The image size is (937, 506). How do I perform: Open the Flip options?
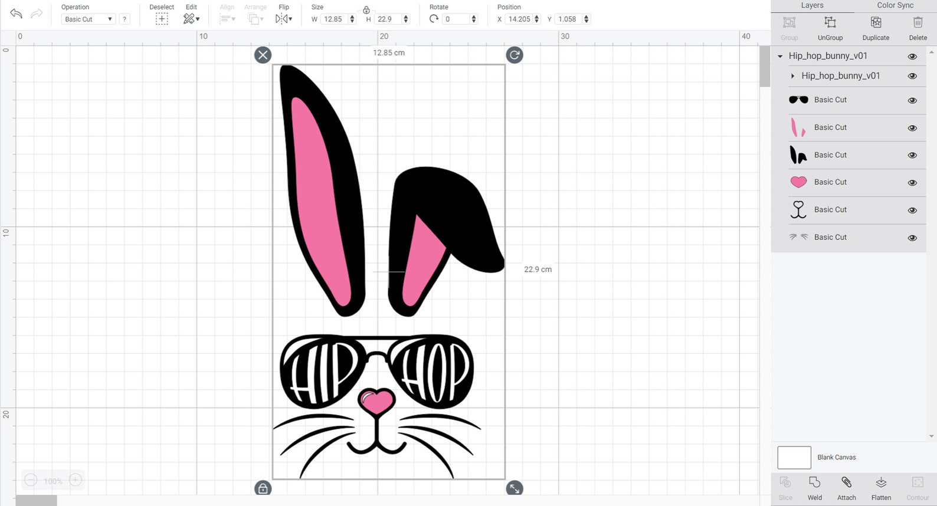pyautogui.click(x=284, y=19)
